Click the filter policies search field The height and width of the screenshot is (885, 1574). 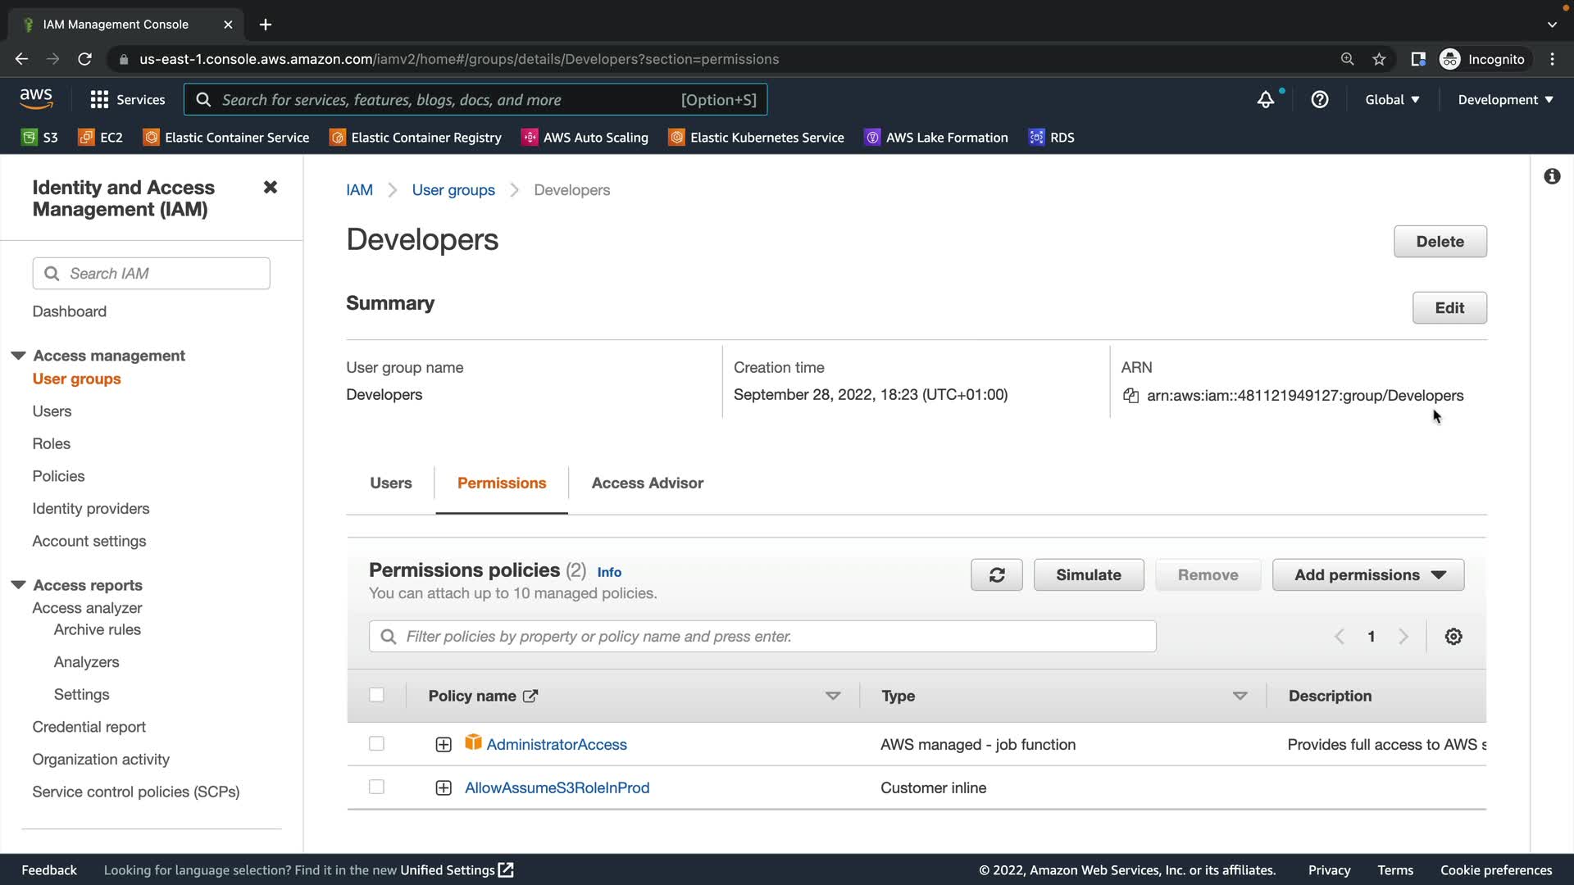(x=762, y=637)
